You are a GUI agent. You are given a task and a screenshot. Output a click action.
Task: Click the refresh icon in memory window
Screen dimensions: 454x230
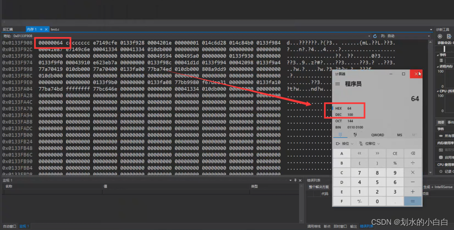pos(375,36)
